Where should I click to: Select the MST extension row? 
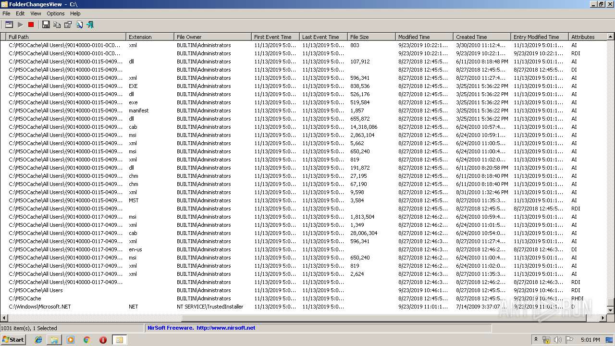[x=304, y=200]
